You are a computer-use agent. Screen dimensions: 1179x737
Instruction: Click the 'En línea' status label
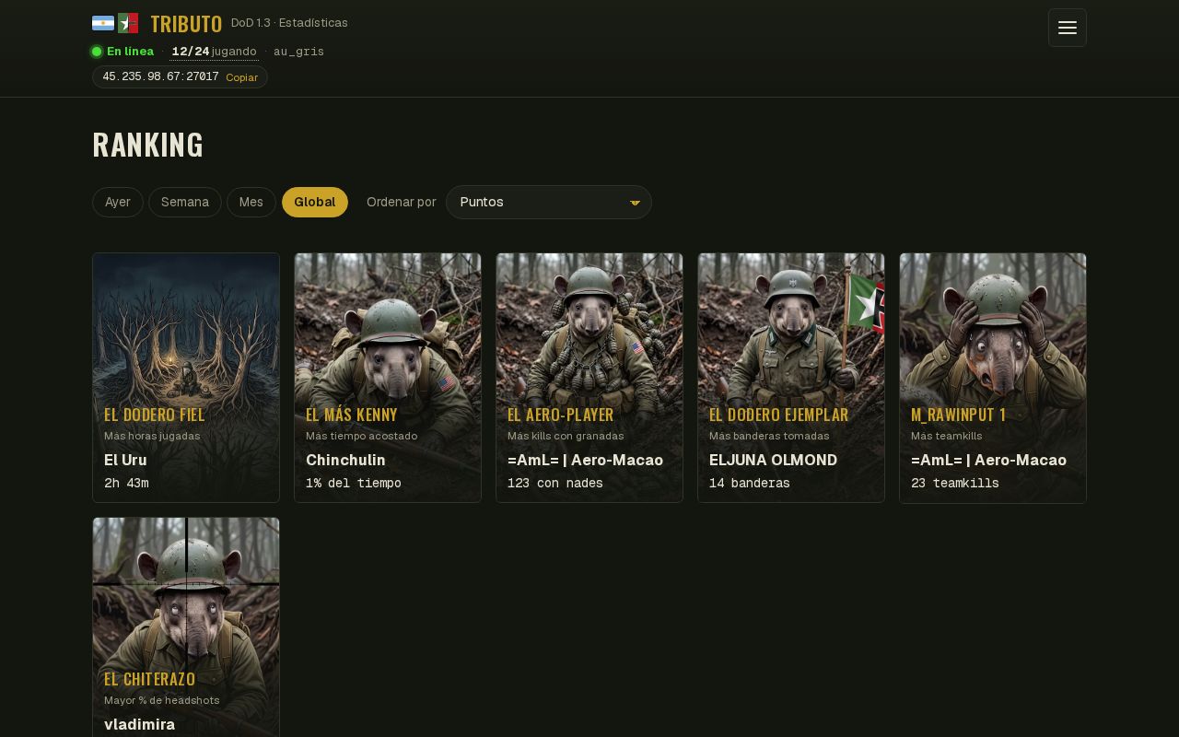(130, 52)
